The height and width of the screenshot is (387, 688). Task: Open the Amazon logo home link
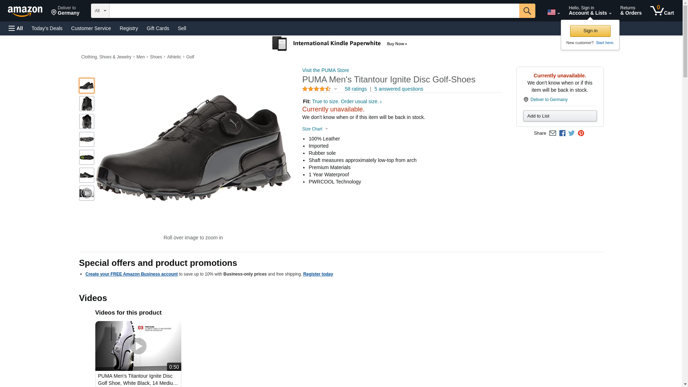pyautogui.click(x=25, y=11)
